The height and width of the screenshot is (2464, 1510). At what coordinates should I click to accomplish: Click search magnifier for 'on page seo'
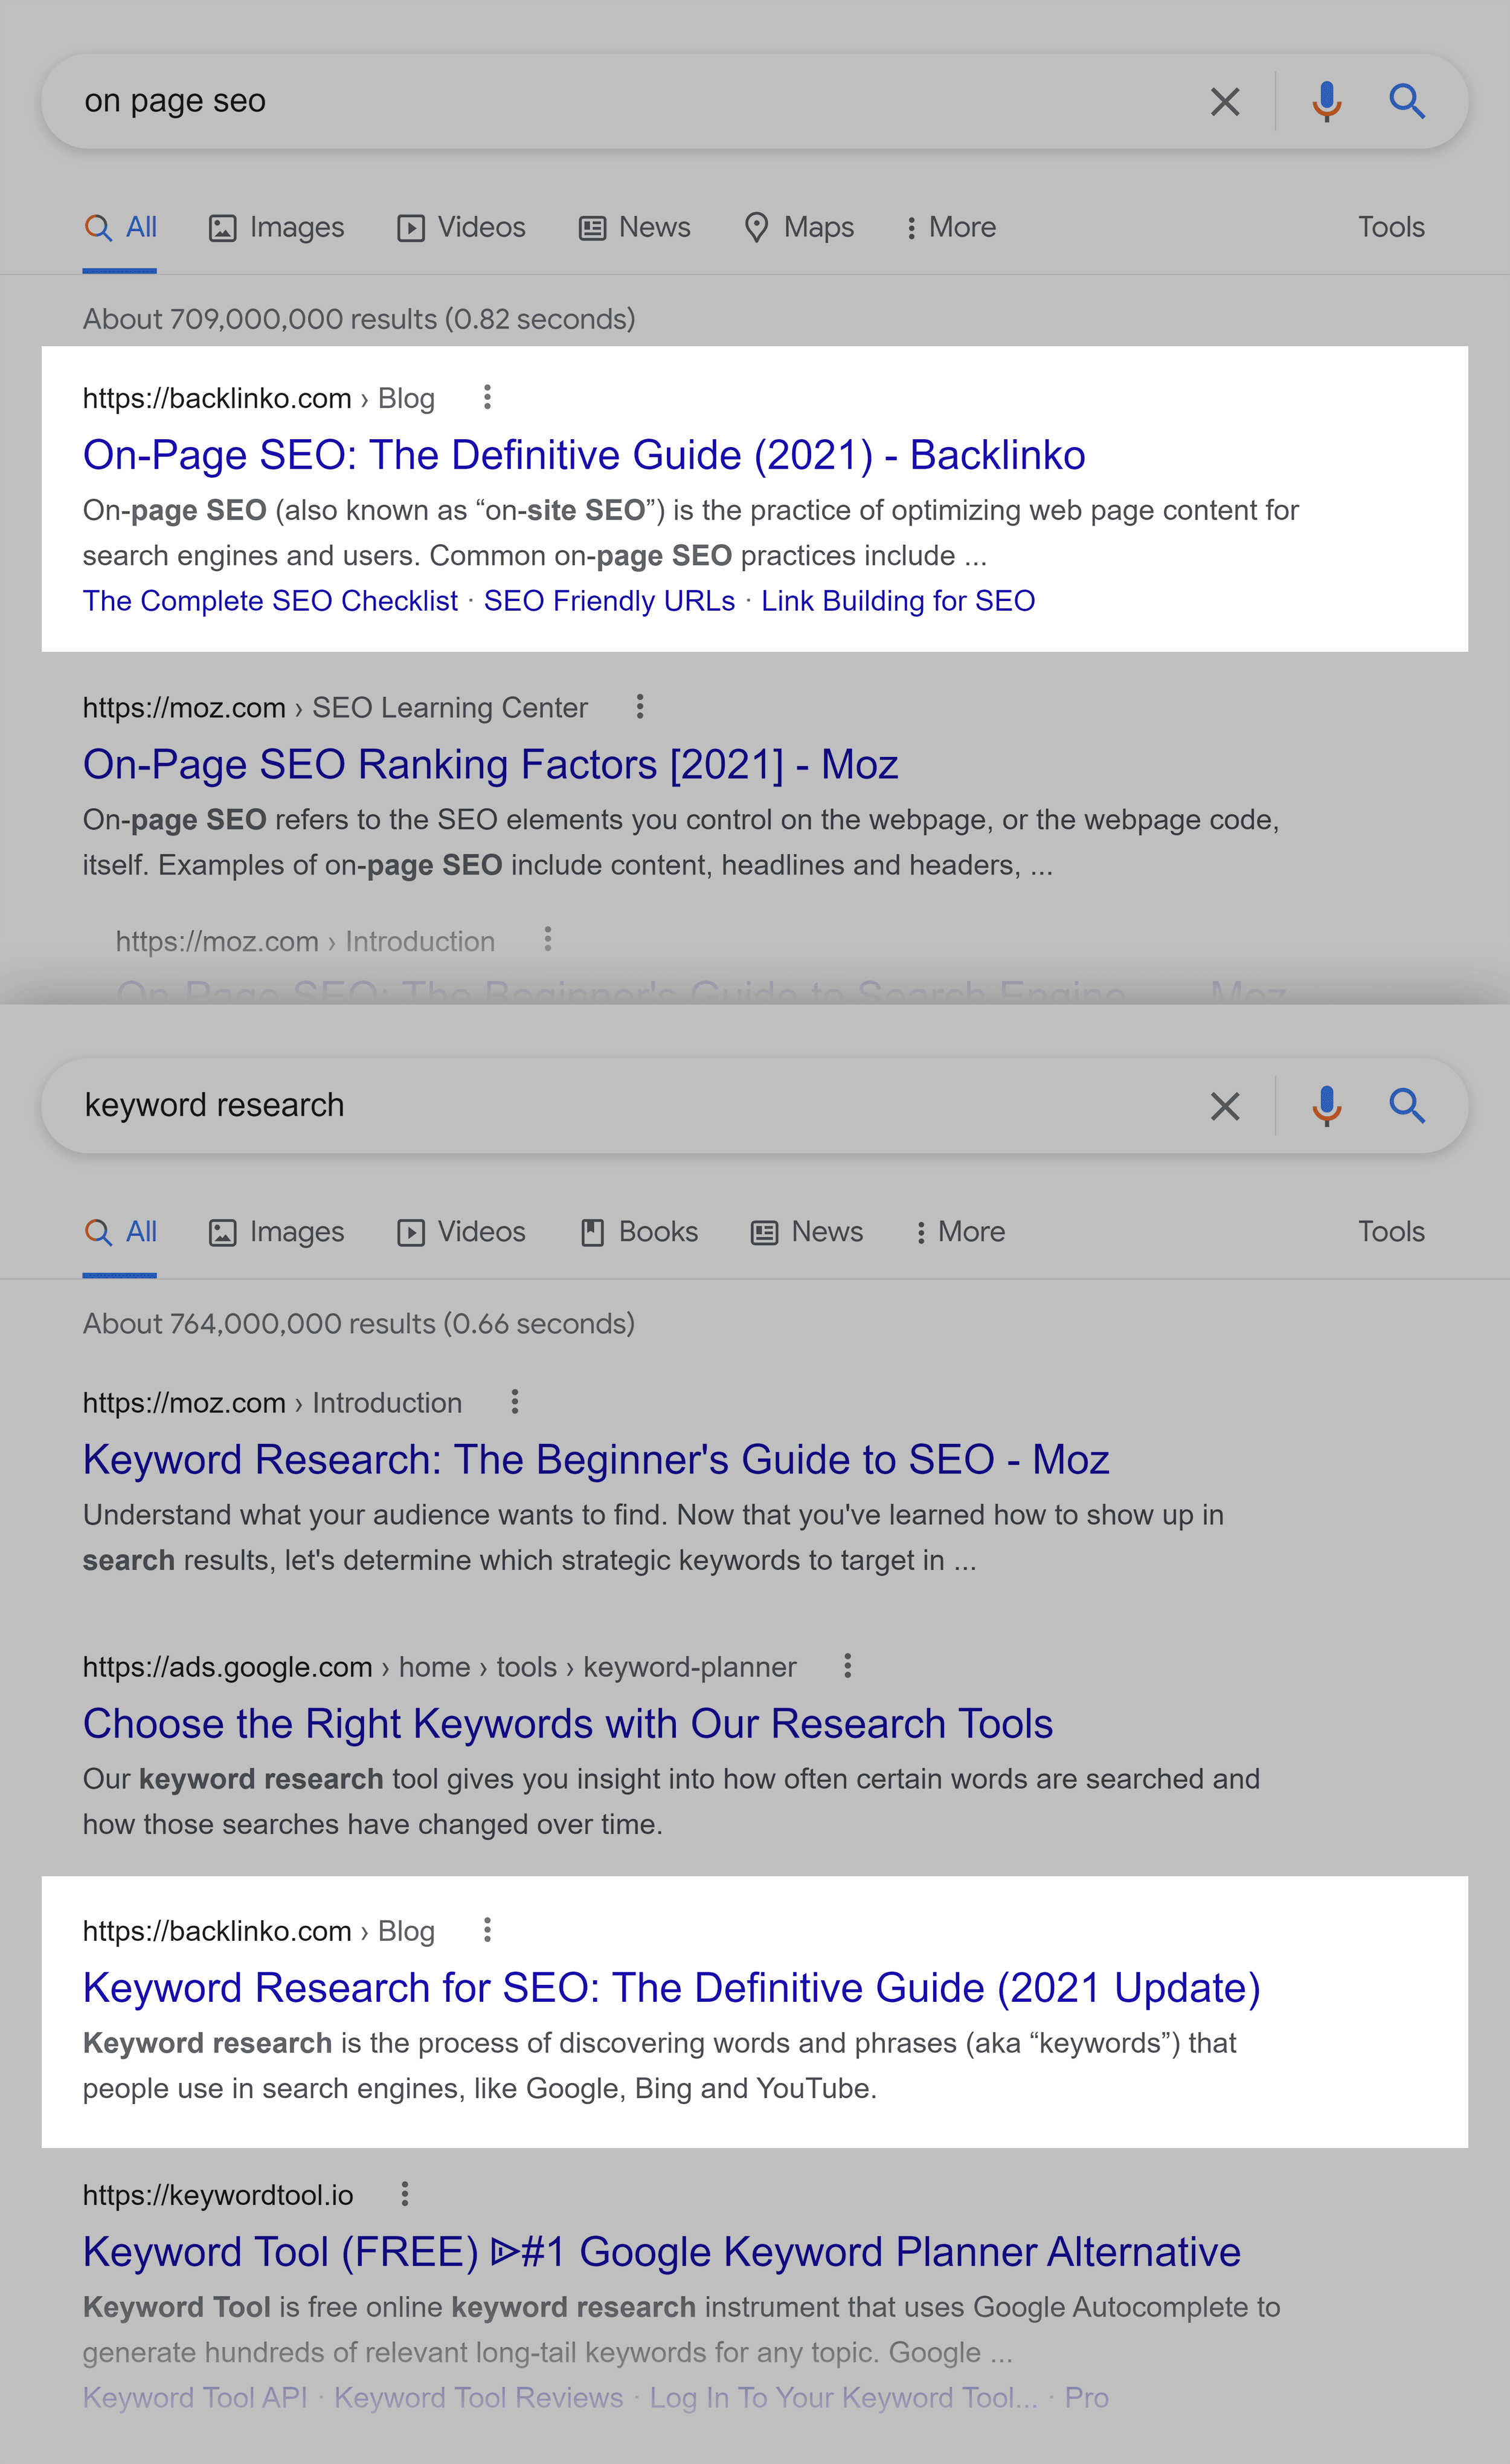[1407, 101]
